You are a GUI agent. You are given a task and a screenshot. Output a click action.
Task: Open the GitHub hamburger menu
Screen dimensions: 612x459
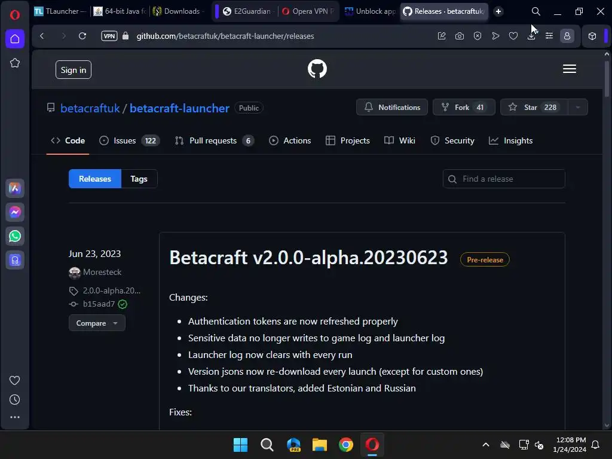click(x=570, y=69)
